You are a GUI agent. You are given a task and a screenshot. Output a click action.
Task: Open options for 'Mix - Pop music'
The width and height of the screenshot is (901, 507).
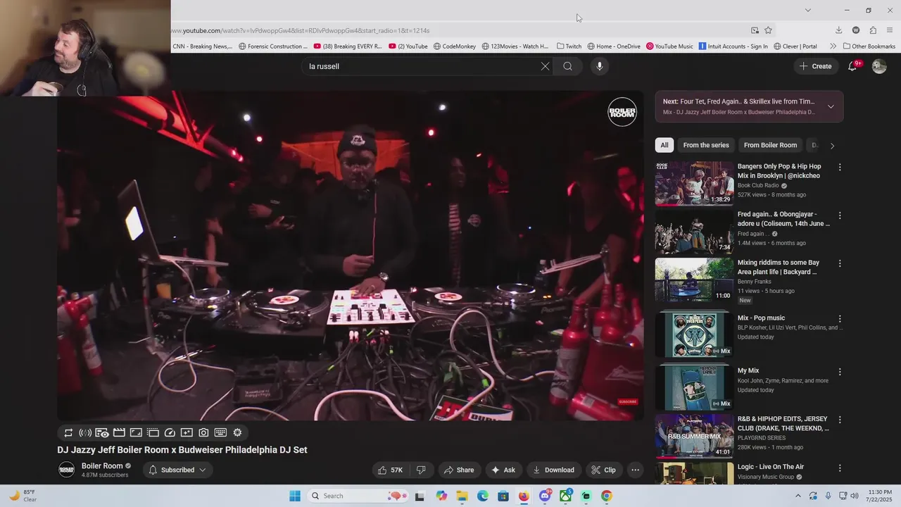tap(839, 319)
